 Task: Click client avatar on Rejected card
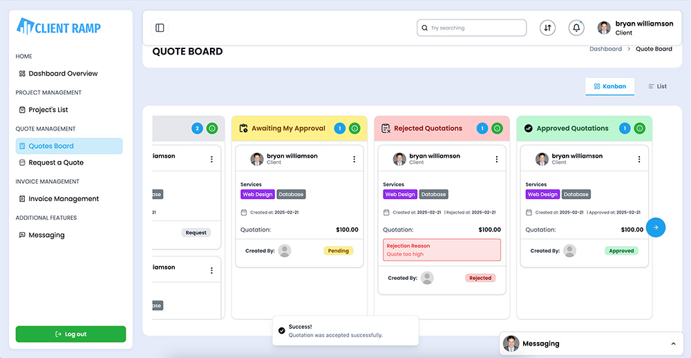(x=399, y=159)
